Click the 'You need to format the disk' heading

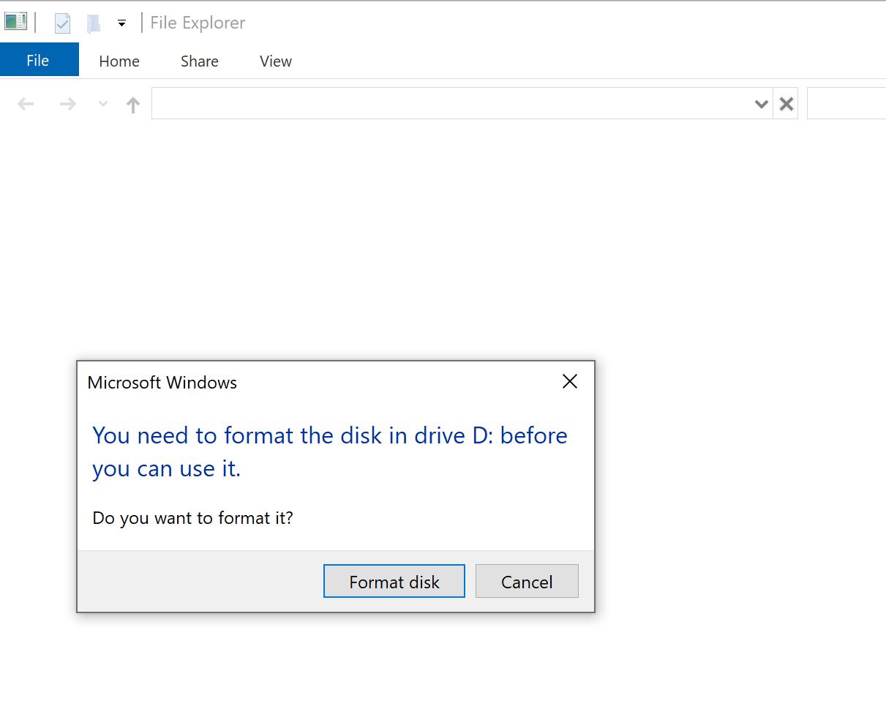(330, 451)
